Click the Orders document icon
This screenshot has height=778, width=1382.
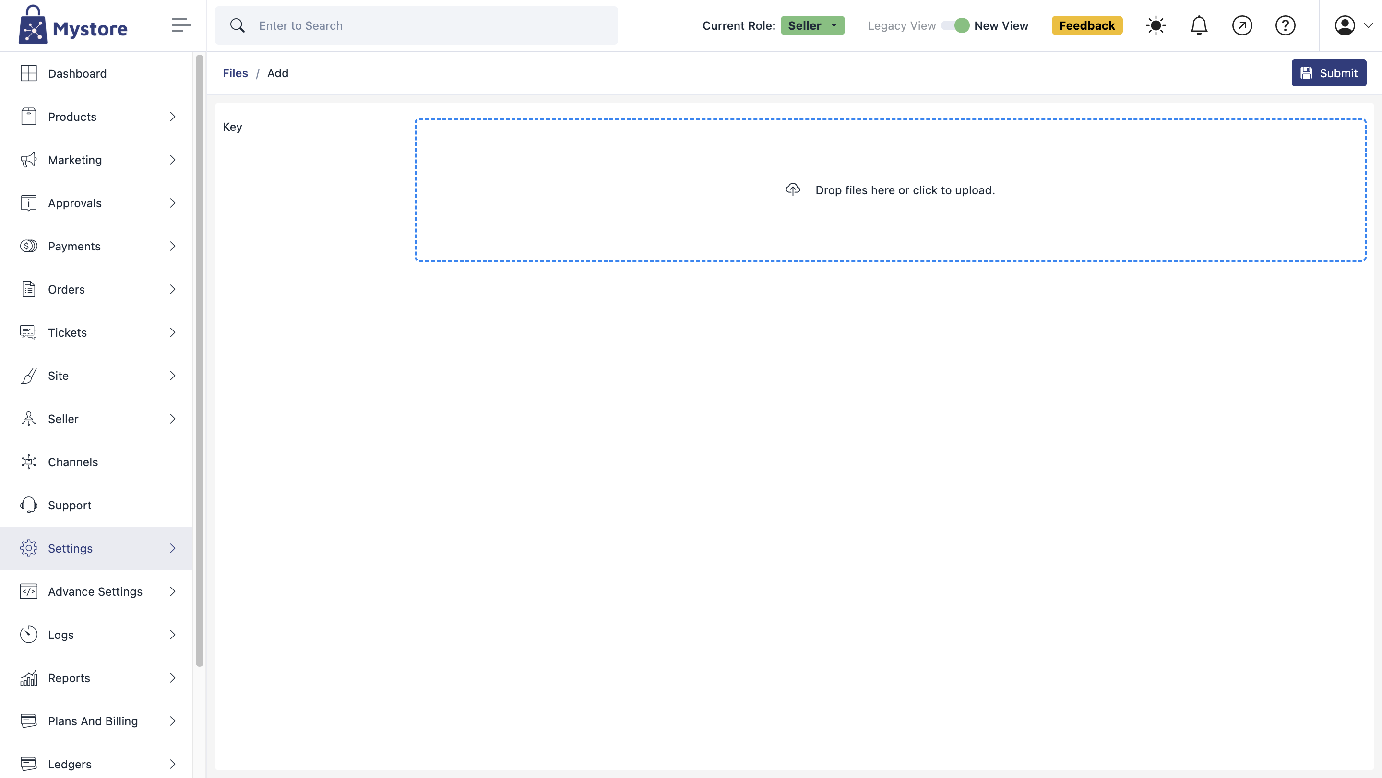[28, 289]
